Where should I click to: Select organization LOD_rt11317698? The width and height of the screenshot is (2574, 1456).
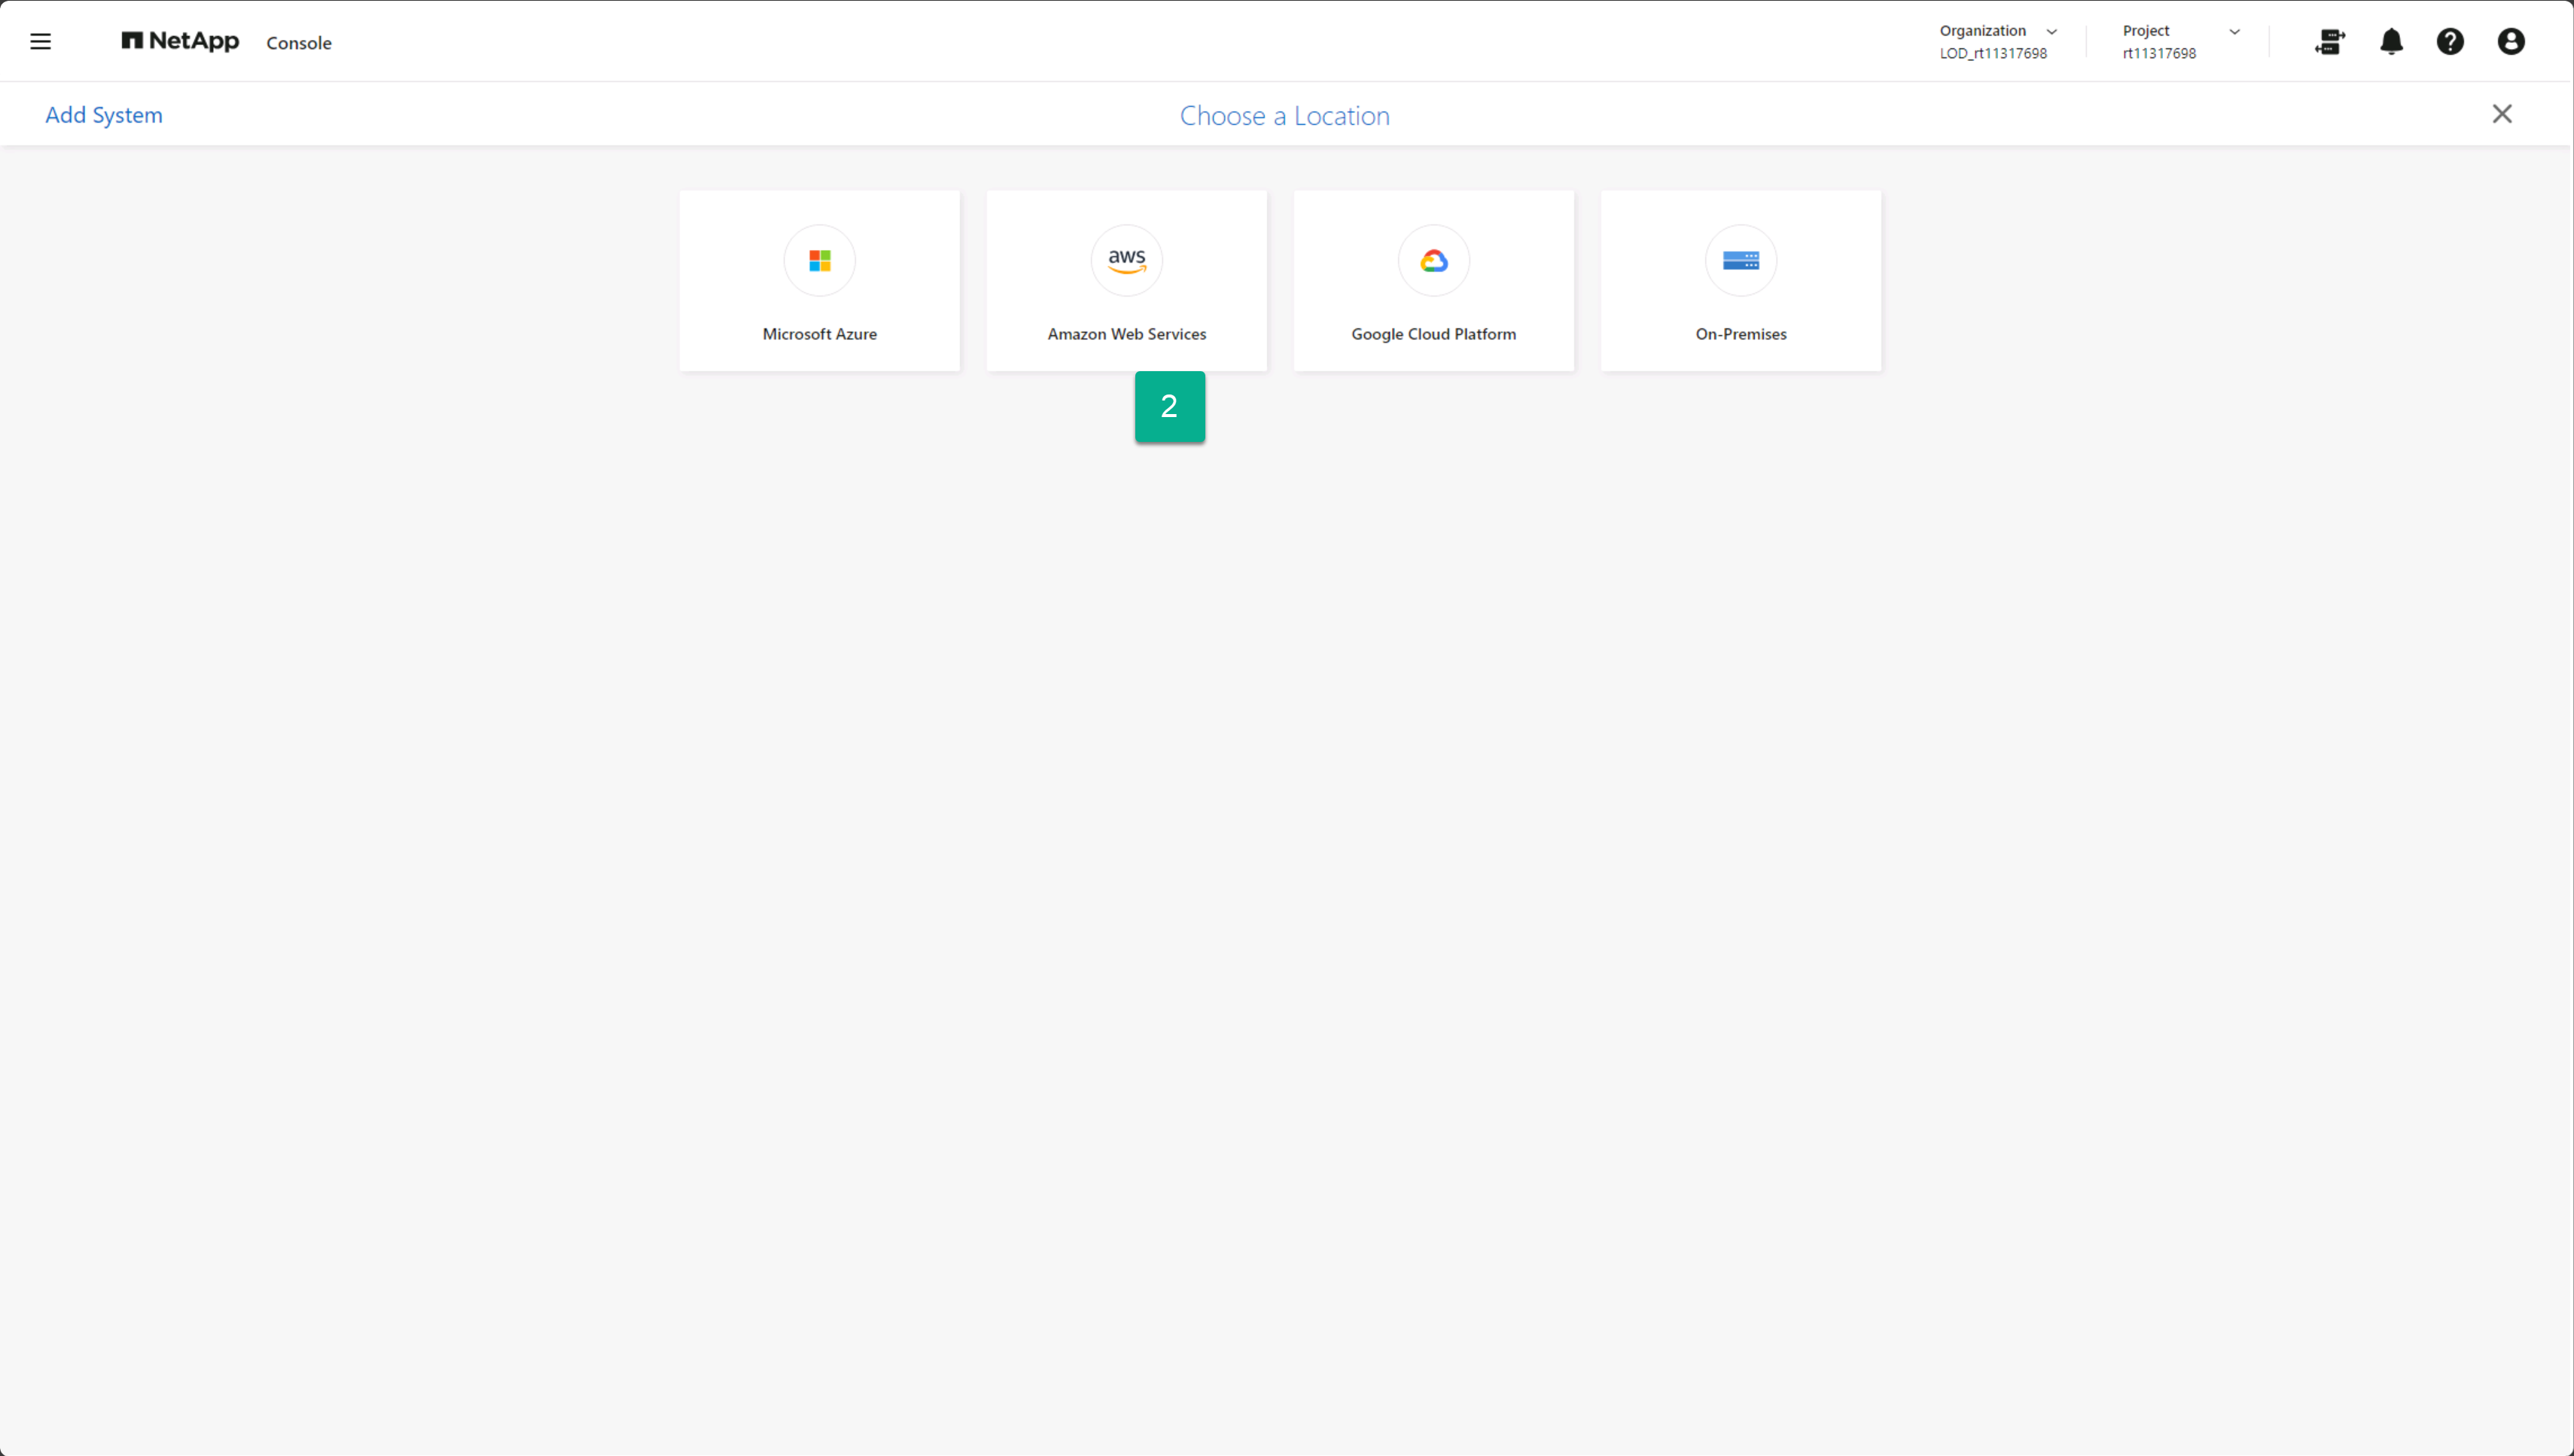pyautogui.click(x=1992, y=54)
